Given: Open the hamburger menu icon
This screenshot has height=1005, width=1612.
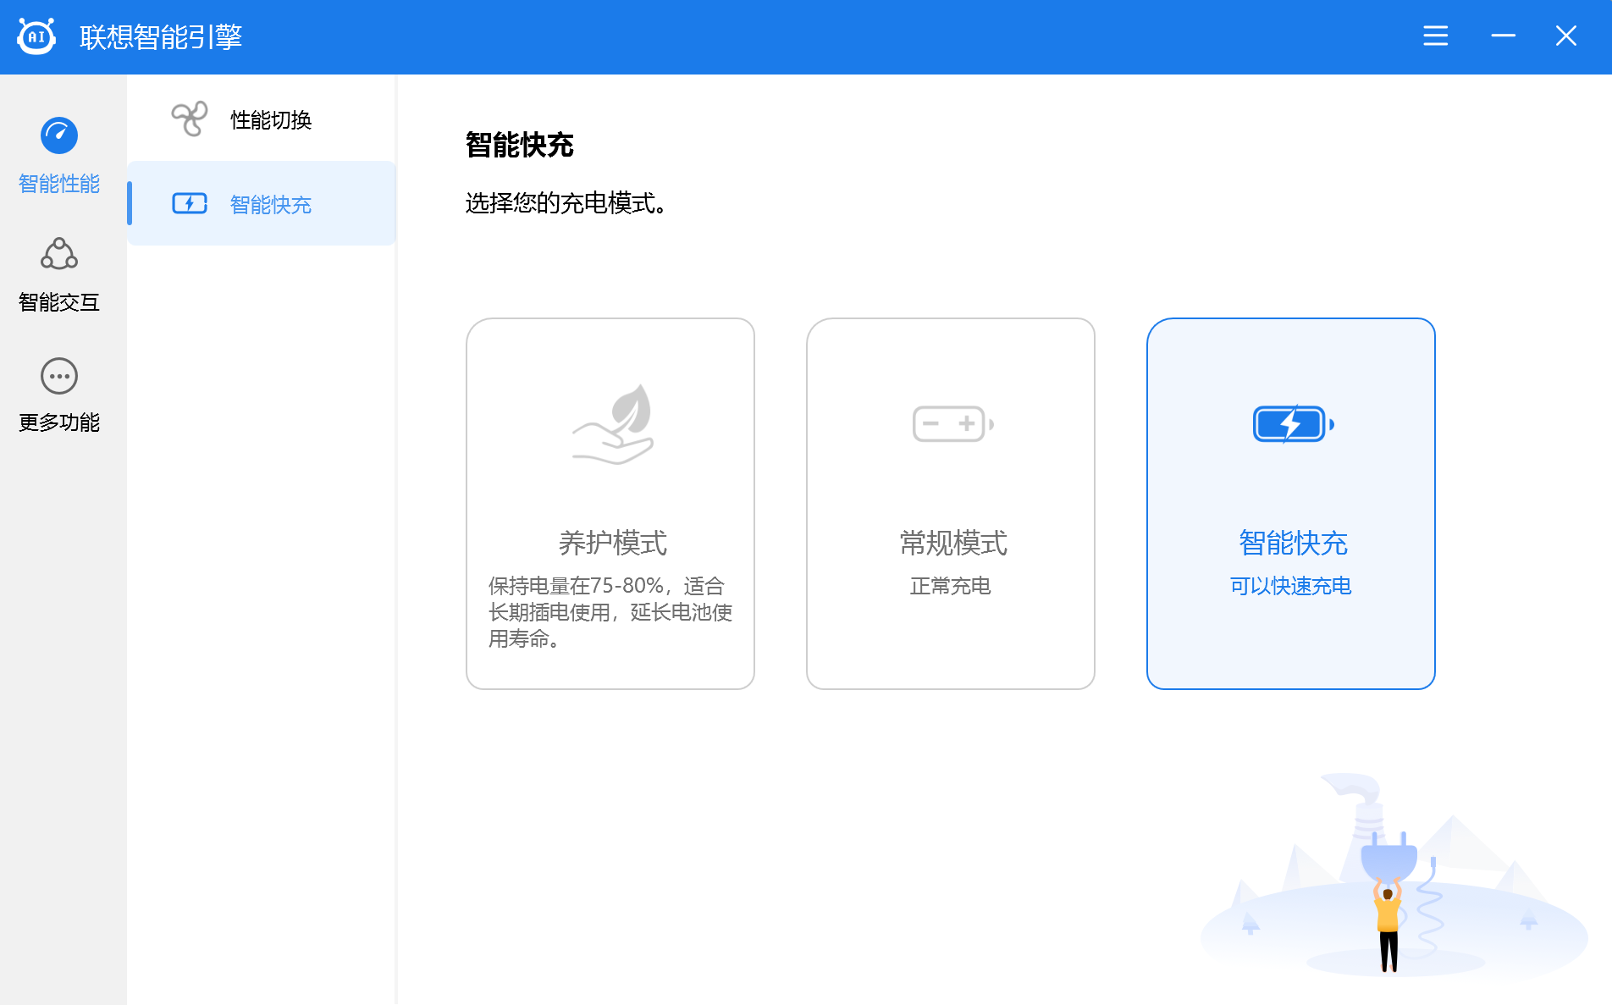Looking at the screenshot, I should coord(1435,36).
